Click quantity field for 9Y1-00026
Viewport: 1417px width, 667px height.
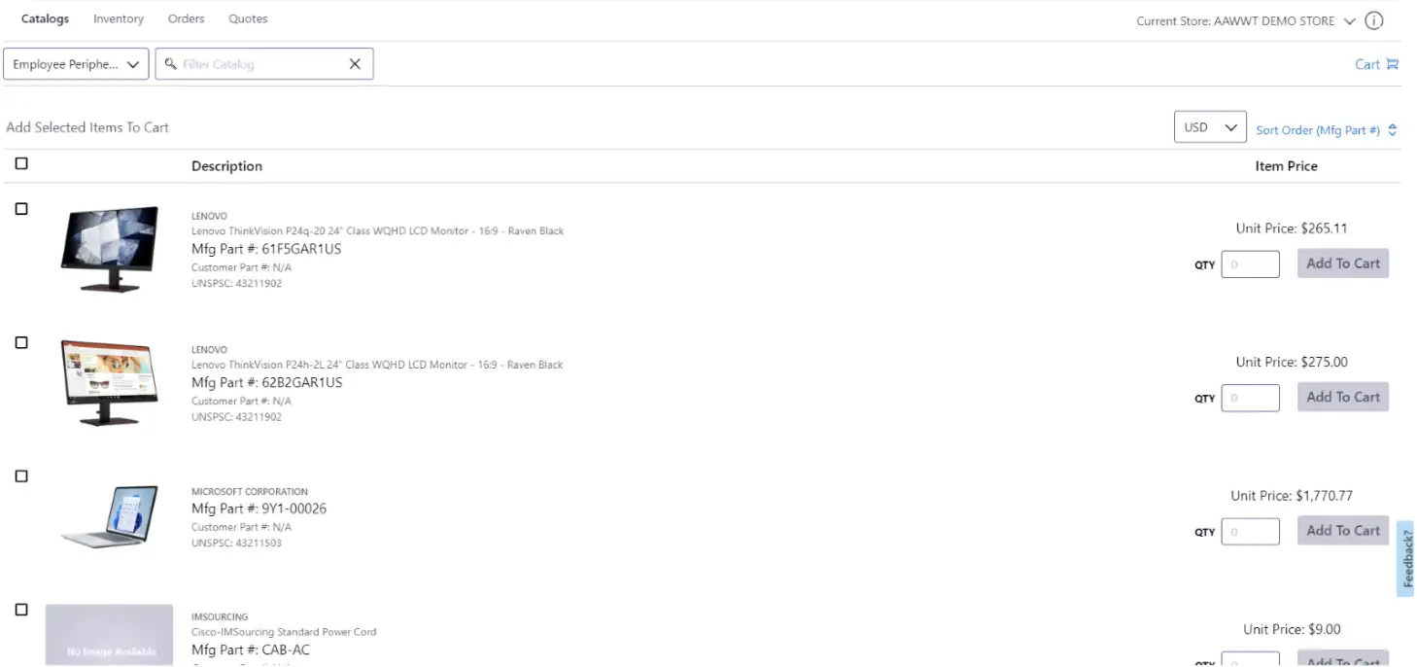click(1250, 531)
